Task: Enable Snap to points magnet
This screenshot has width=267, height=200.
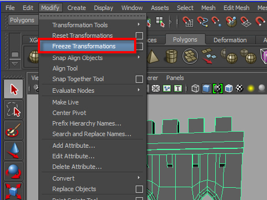Action: [x=216, y=22]
